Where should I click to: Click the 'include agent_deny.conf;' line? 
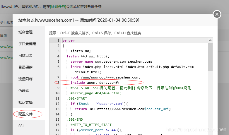point(95,83)
